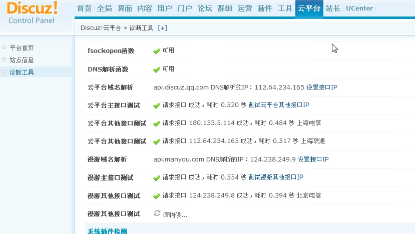
Task: Click green check icon for DNS解析函数
Action: click(x=157, y=69)
